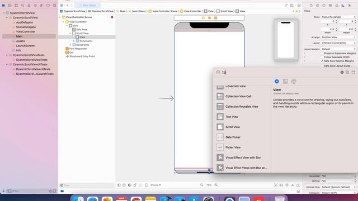Expand Constraints under Scroll View
358x201 pixels.
(74, 41)
